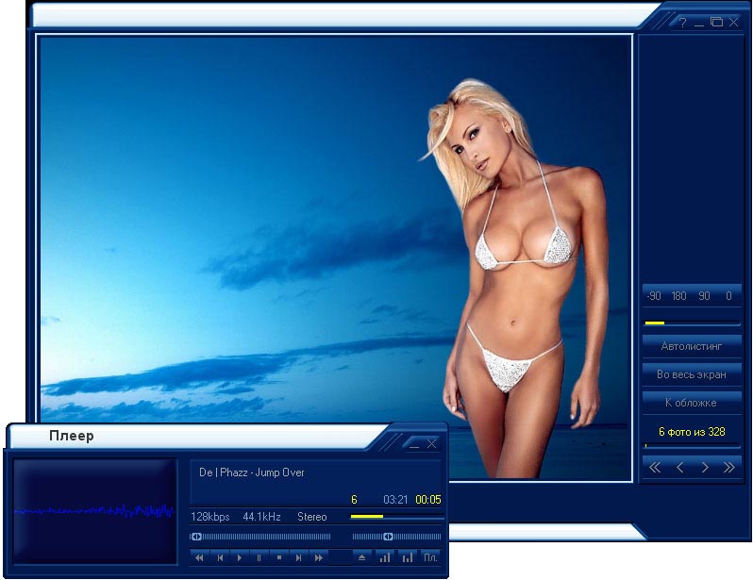Click the elapsed time 00:05
The width and height of the screenshot is (753, 580).
(427, 500)
